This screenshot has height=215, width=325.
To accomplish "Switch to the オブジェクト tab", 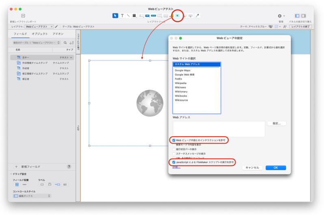I will tap(40, 34).
